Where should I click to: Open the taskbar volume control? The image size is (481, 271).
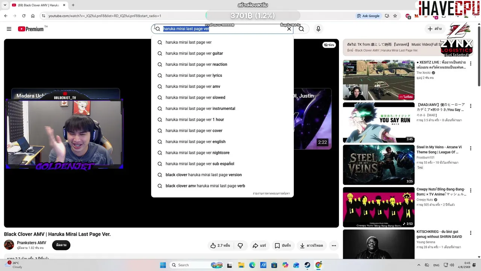click(452, 265)
